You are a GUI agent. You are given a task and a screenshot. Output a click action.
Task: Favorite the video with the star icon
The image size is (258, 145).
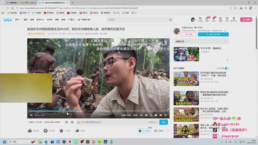point(61,131)
